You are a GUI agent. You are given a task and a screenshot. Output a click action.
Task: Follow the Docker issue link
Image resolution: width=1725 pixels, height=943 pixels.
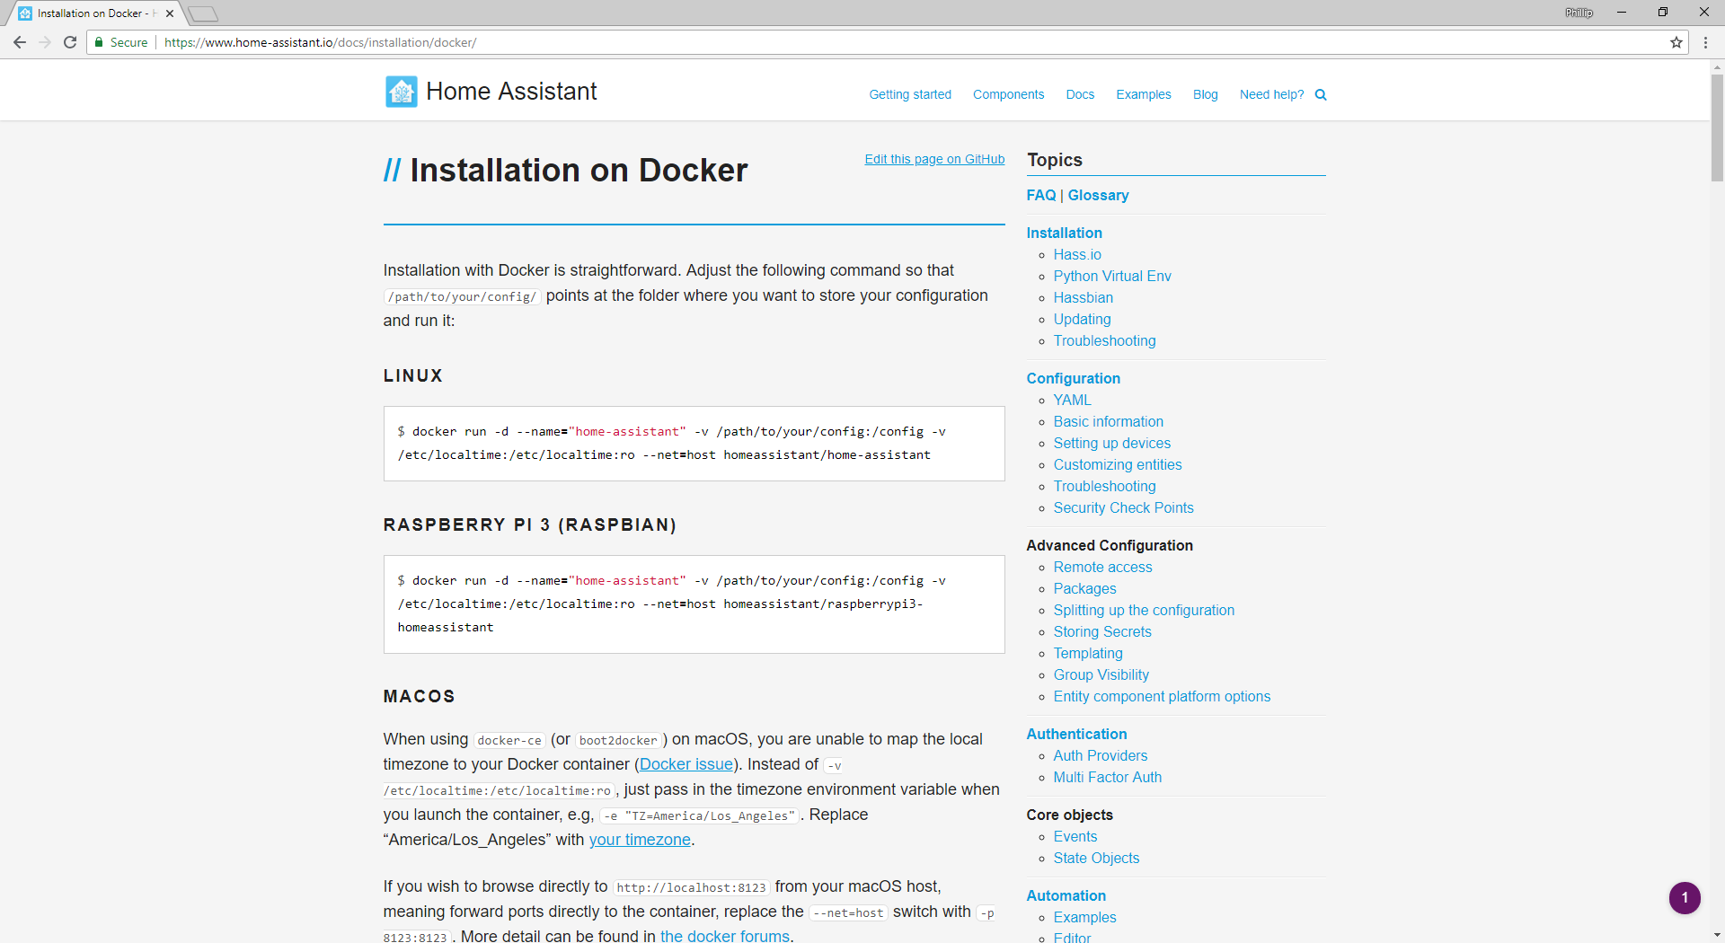pos(686,764)
